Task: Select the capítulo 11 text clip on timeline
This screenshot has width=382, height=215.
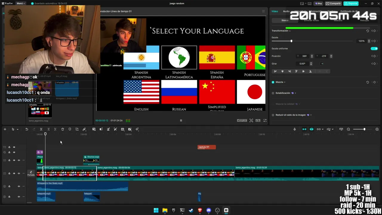Action: pos(207,147)
